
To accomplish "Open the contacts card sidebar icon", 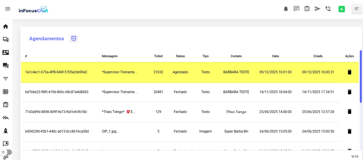I will [x=6, y=53].
